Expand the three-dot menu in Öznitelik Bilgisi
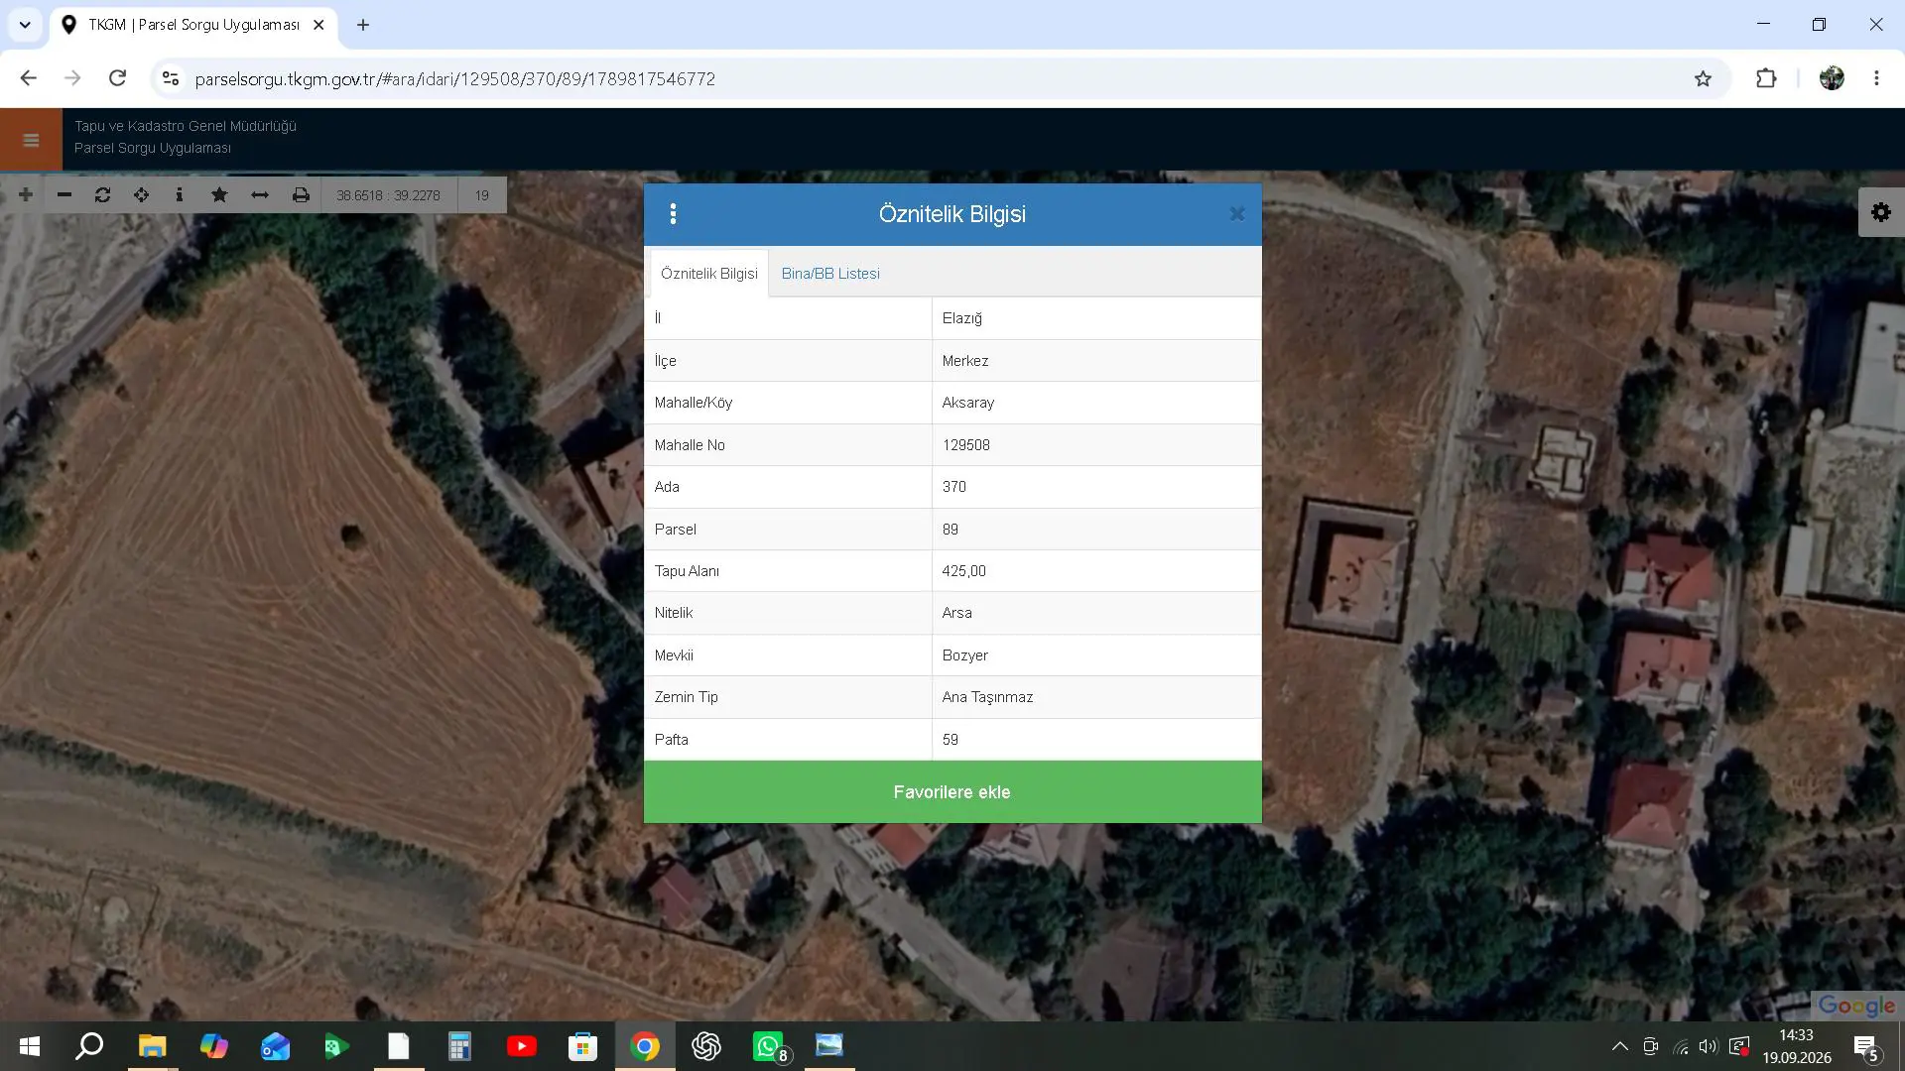1905x1071 pixels. point(673,214)
